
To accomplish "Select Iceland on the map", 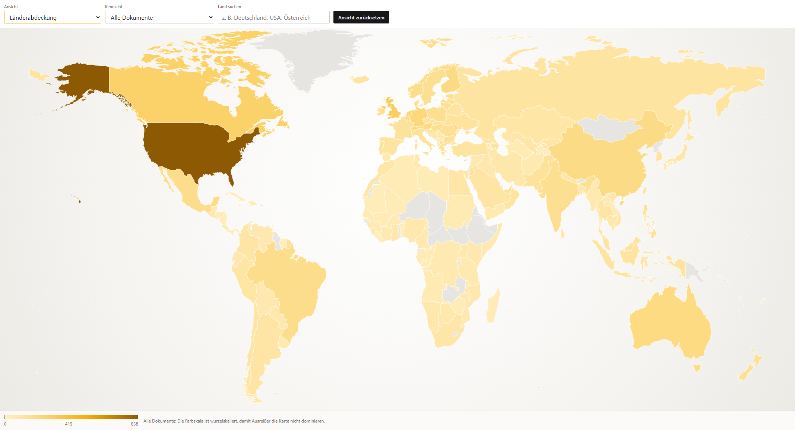I will coord(360,79).
